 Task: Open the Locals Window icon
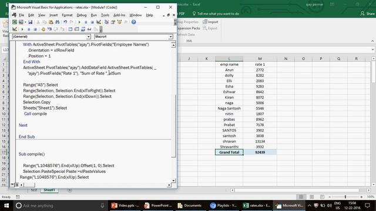(x=70, y=29)
